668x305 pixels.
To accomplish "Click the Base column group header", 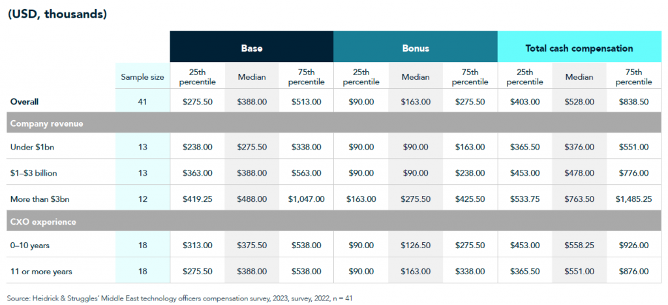I will (x=251, y=48).
